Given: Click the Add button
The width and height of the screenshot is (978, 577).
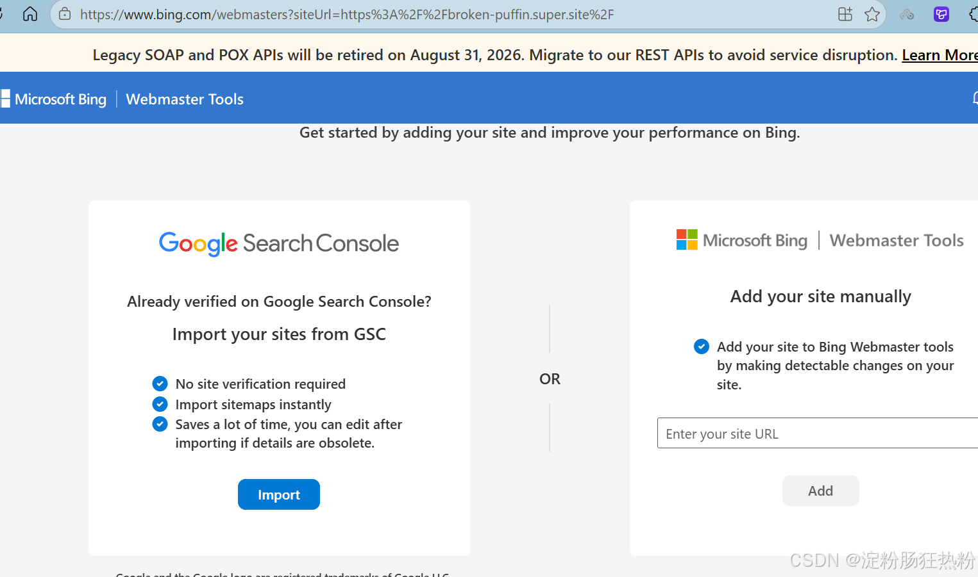Looking at the screenshot, I should (821, 491).
